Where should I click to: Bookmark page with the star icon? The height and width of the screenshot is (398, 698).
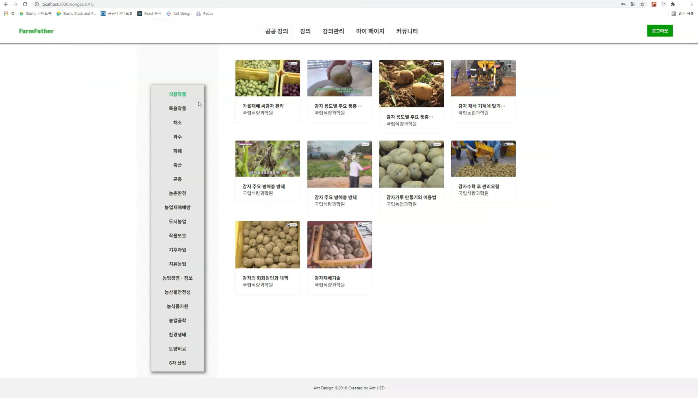(642, 4)
